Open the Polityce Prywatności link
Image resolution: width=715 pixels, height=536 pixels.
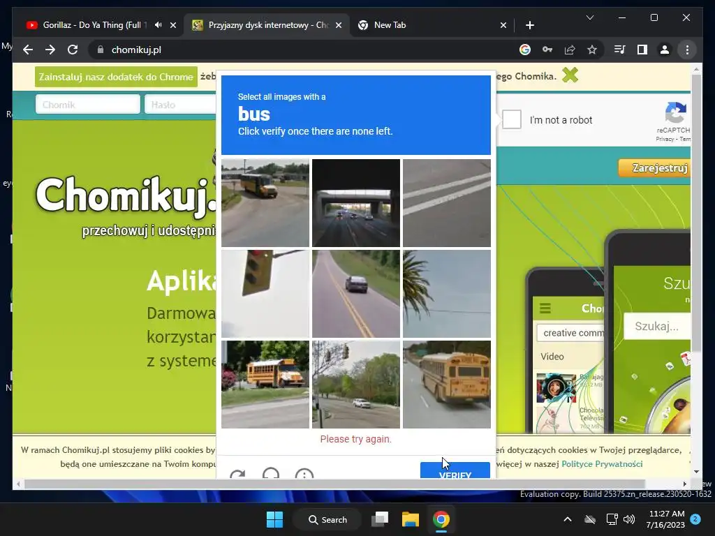pyautogui.click(x=602, y=463)
